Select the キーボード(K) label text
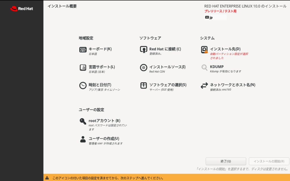The image size is (290, 181). point(100,49)
